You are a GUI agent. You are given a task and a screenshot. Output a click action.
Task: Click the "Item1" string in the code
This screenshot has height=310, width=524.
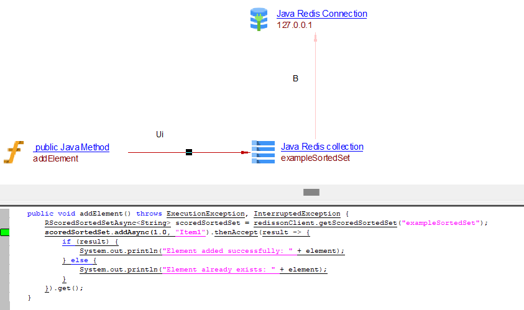[x=191, y=232]
